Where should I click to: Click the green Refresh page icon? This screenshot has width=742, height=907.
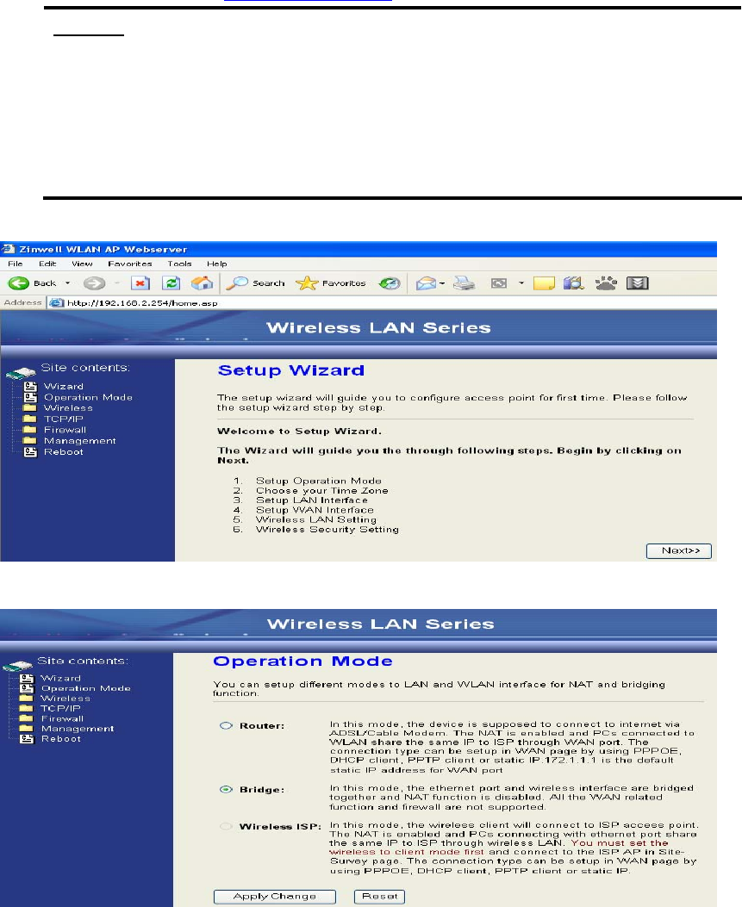click(171, 283)
